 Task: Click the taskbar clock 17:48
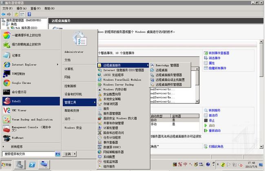251,163
